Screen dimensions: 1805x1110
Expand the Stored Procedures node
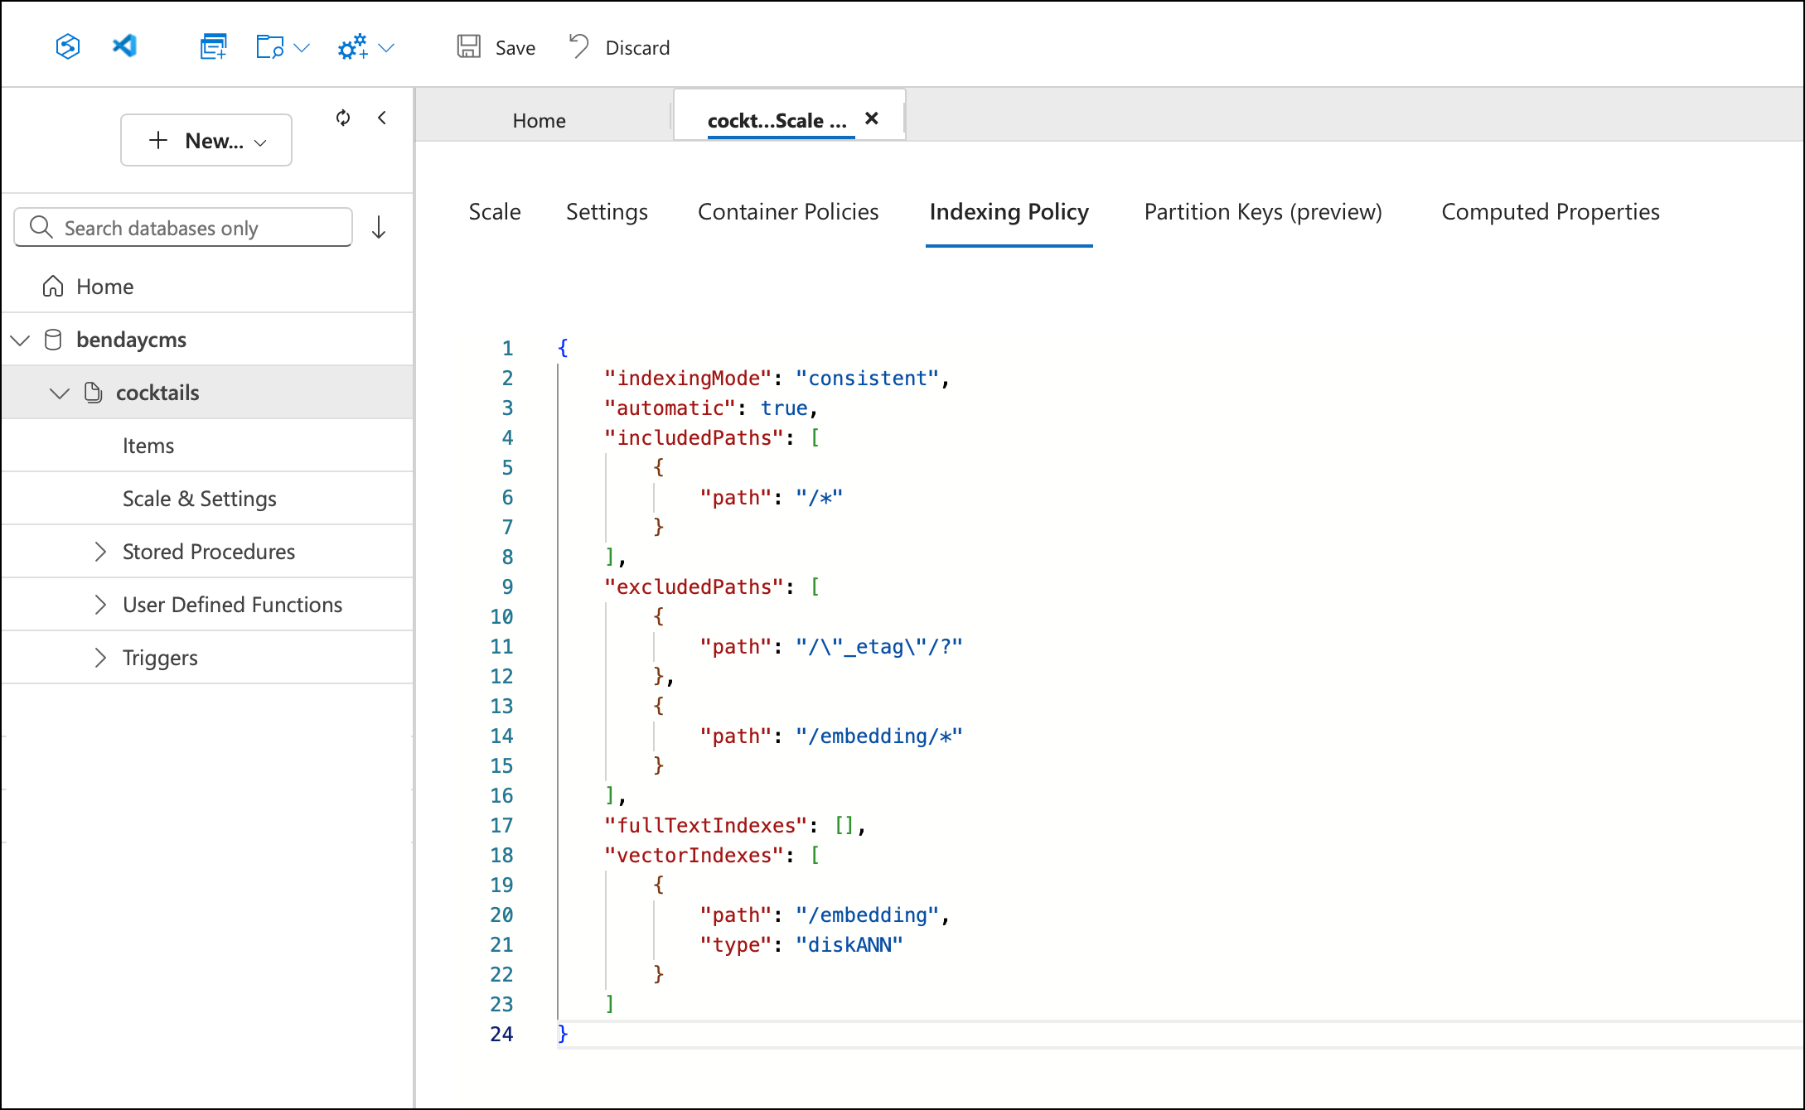100,551
